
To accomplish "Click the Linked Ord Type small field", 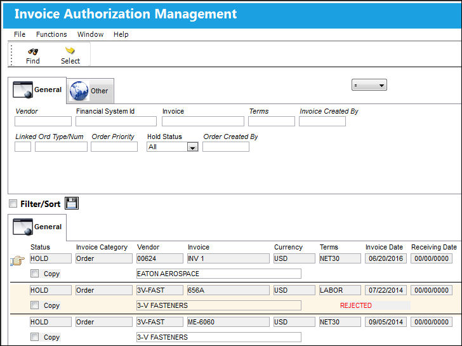I will tap(23, 147).
